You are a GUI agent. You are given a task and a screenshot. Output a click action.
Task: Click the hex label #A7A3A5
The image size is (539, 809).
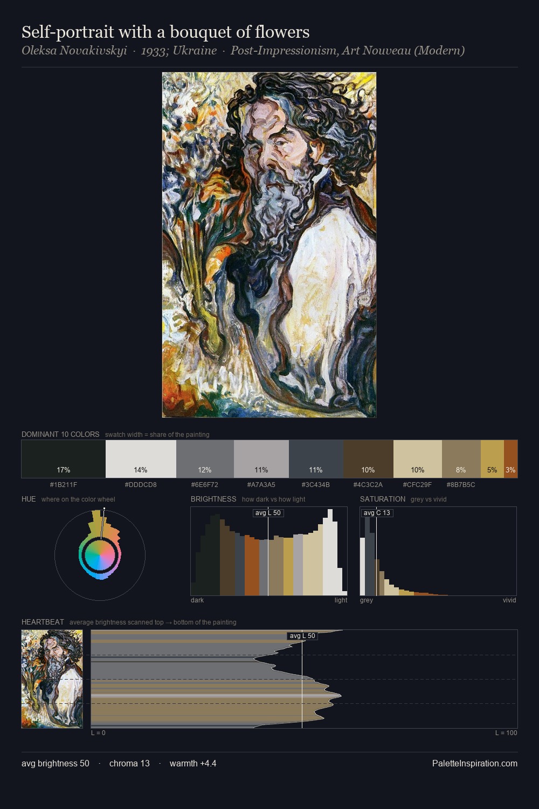point(261,485)
